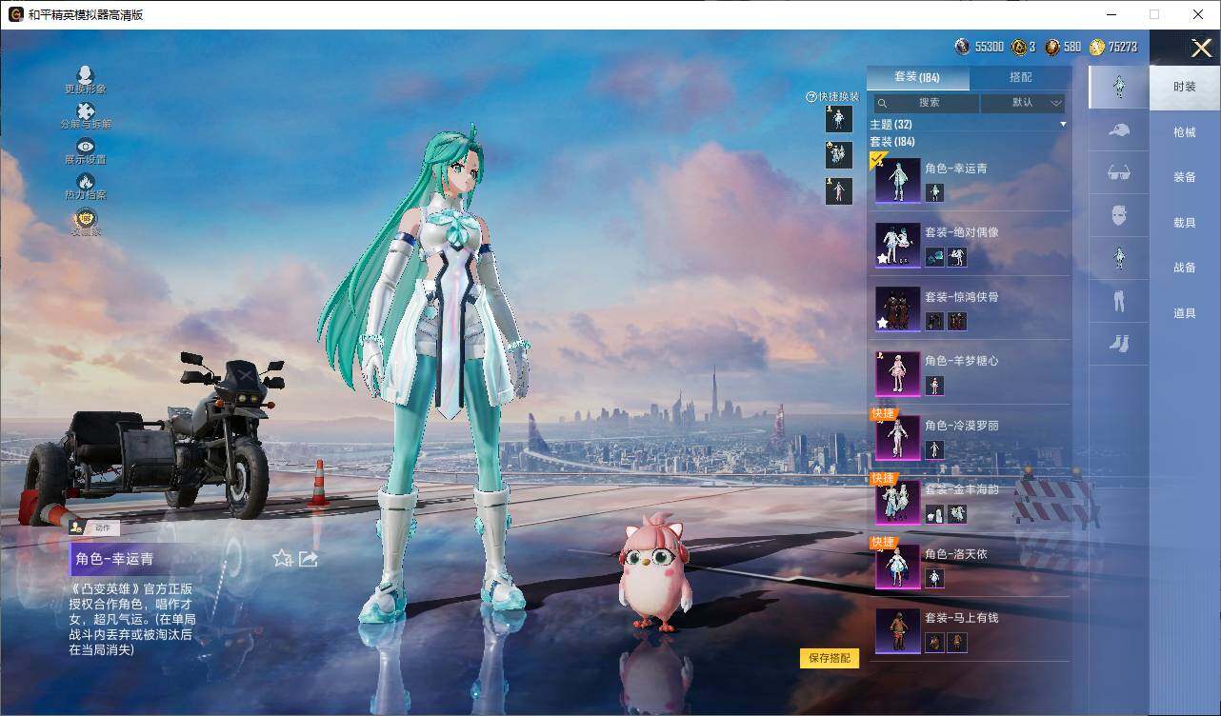
Task: Switch to the 搭配 tab
Action: point(1020,78)
